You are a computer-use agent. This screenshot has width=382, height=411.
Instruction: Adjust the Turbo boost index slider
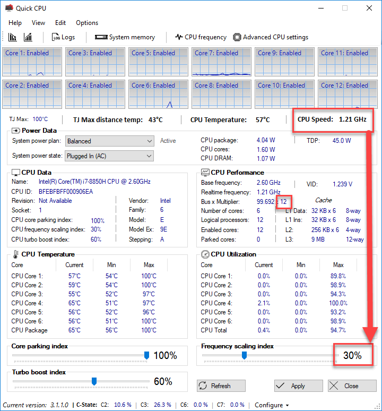[94, 381]
